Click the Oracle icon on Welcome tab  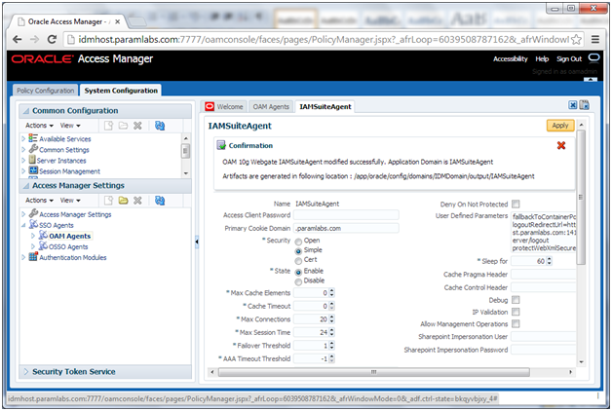(x=210, y=106)
